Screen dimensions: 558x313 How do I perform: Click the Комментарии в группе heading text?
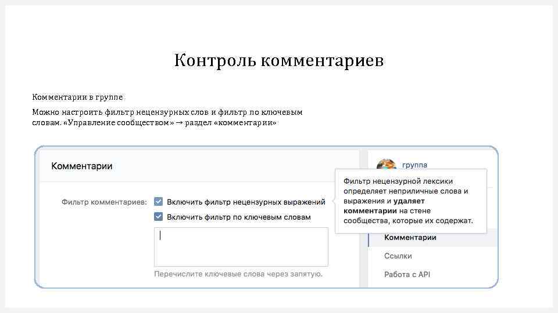[77, 97]
